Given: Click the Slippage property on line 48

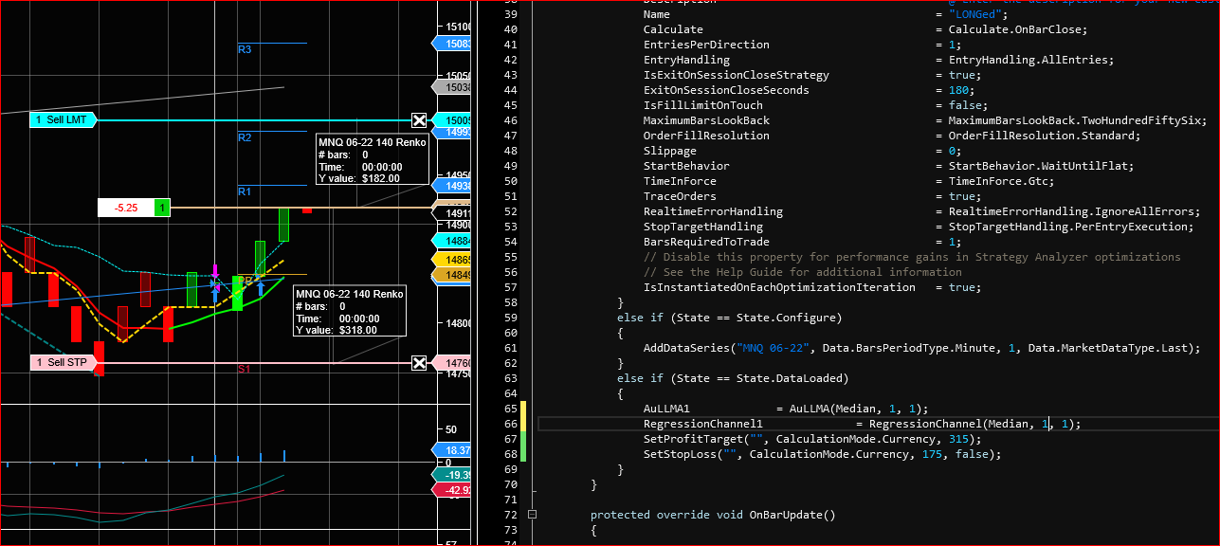Looking at the screenshot, I should pyautogui.click(x=670, y=151).
